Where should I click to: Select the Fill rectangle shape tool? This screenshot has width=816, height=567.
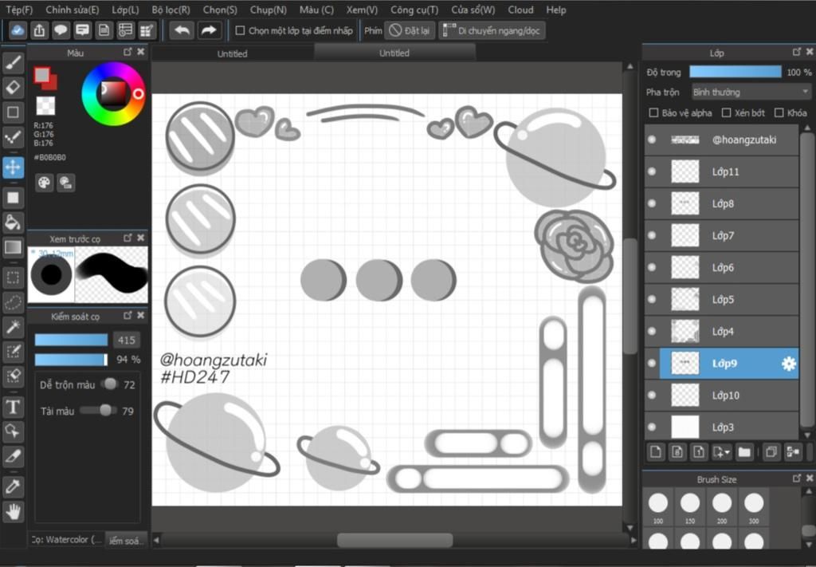pos(13,198)
